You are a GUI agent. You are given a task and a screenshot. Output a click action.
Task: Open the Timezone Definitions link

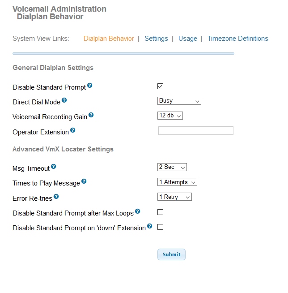238,39
